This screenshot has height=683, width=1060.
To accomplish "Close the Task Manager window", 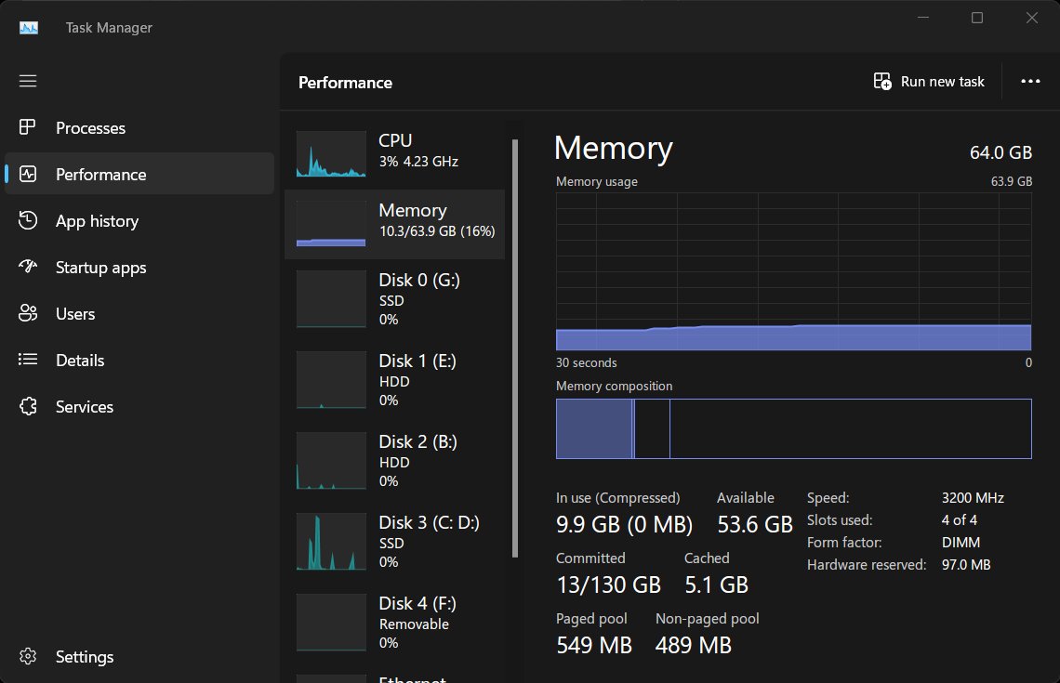I will [1031, 18].
